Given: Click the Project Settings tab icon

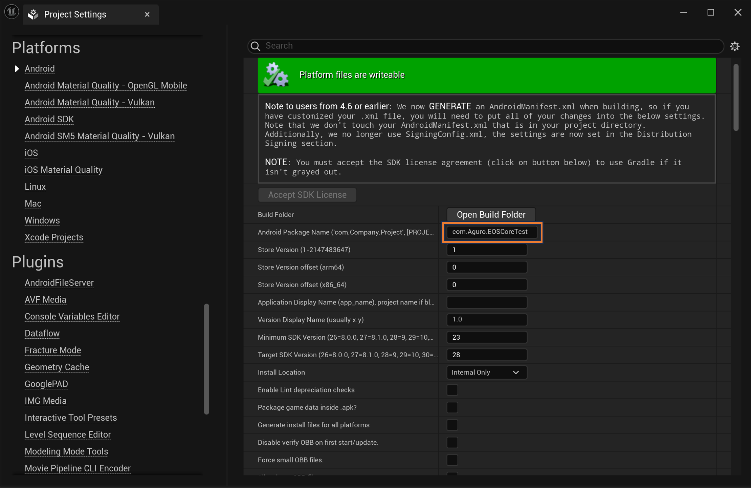Looking at the screenshot, I should [x=33, y=15].
